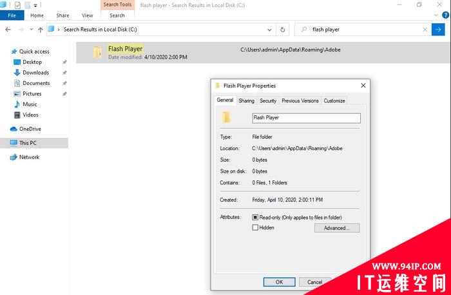Confirm Properties with OK
Screen dimensions: 451x295
pos(279,282)
